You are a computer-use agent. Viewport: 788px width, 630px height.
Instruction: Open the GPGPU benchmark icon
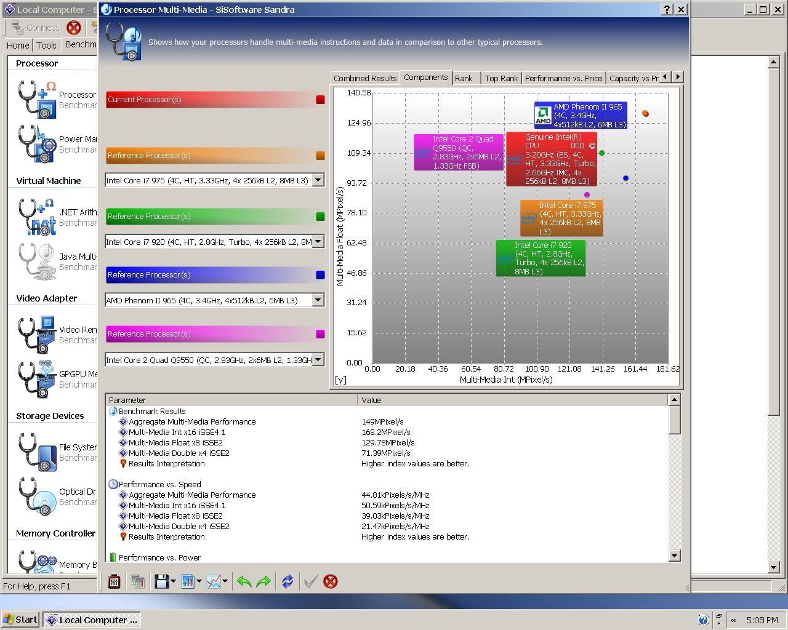37,379
